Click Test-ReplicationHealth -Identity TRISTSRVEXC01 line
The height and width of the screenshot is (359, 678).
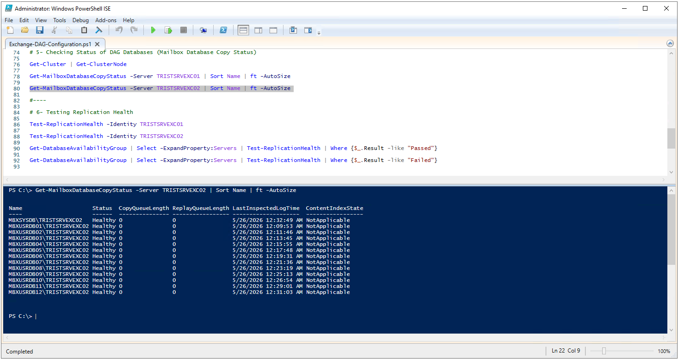106,124
